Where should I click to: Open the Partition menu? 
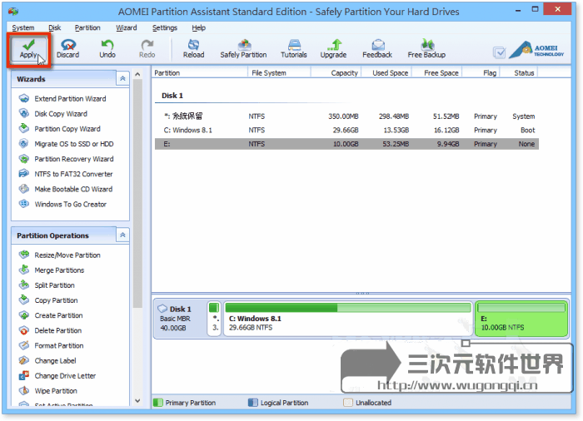[87, 27]
